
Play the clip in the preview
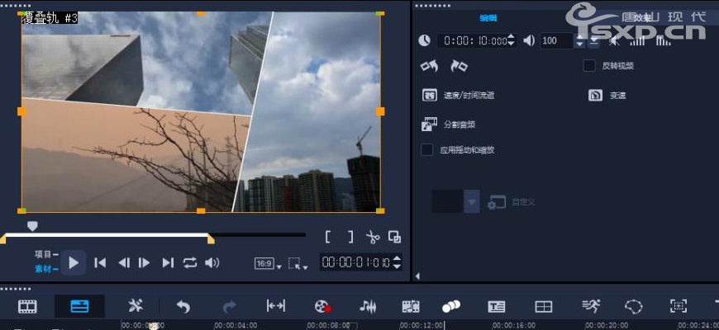(74, 262)
